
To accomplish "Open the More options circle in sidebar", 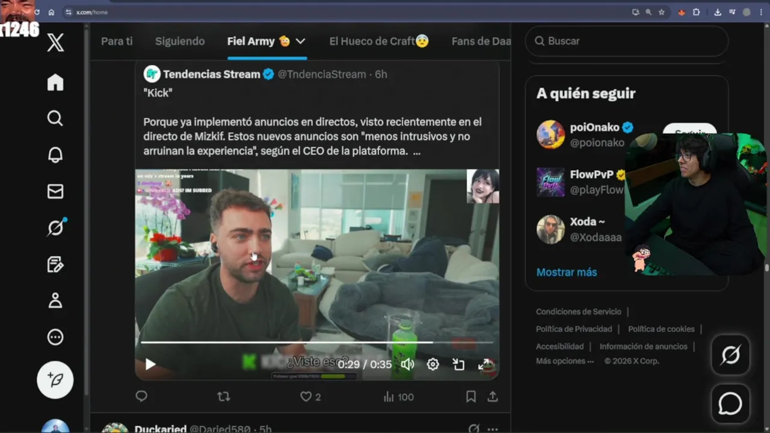I will (x=55, y=337).
